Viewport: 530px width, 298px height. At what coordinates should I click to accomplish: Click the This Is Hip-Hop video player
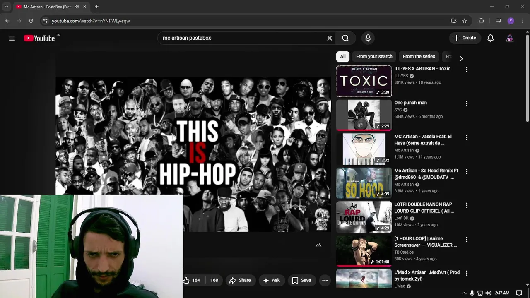coord(193,154)
